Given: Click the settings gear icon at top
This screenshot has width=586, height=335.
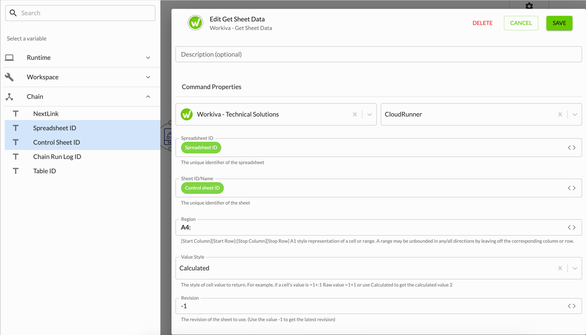Looking at the screenshot, I should click(x=529, y=6).
